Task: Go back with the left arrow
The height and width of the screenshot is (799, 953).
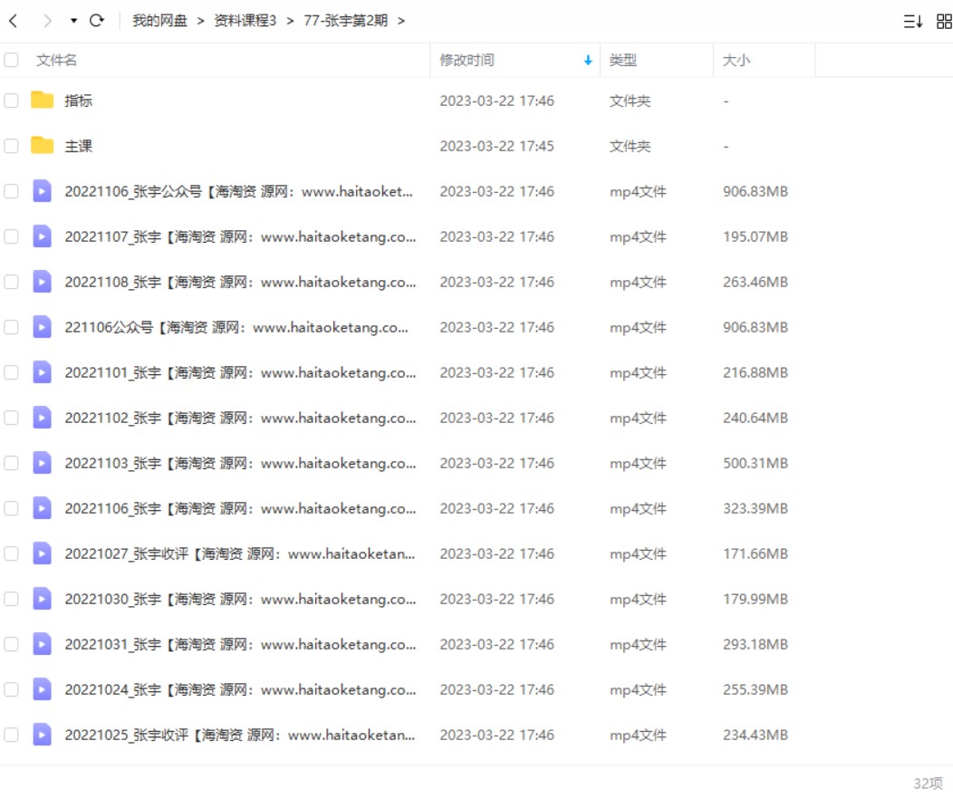Action: pos(14,21)
